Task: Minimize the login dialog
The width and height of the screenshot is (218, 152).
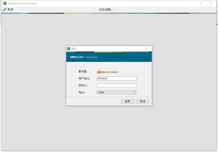Action: click(126, 49)
